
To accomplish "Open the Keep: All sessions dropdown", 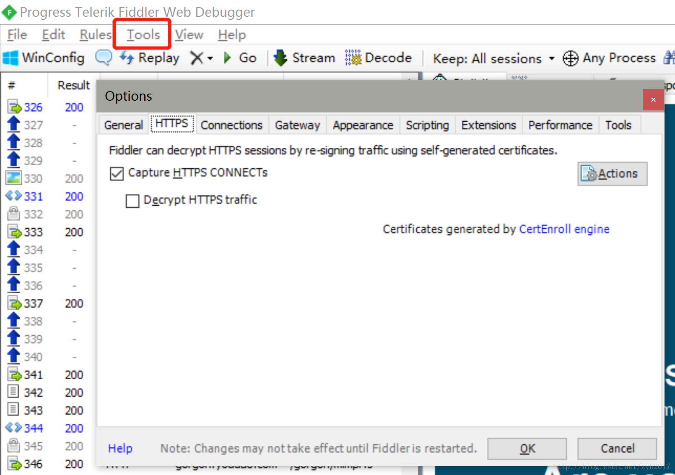I will click(x=493, y=58).
